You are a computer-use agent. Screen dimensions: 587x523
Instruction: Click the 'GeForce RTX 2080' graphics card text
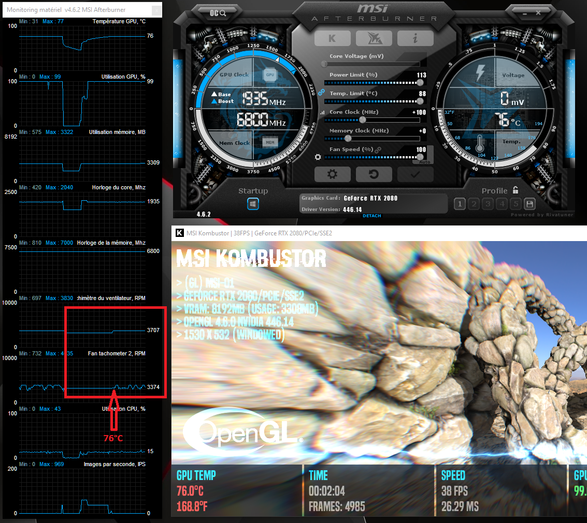(x=370, y=198)
